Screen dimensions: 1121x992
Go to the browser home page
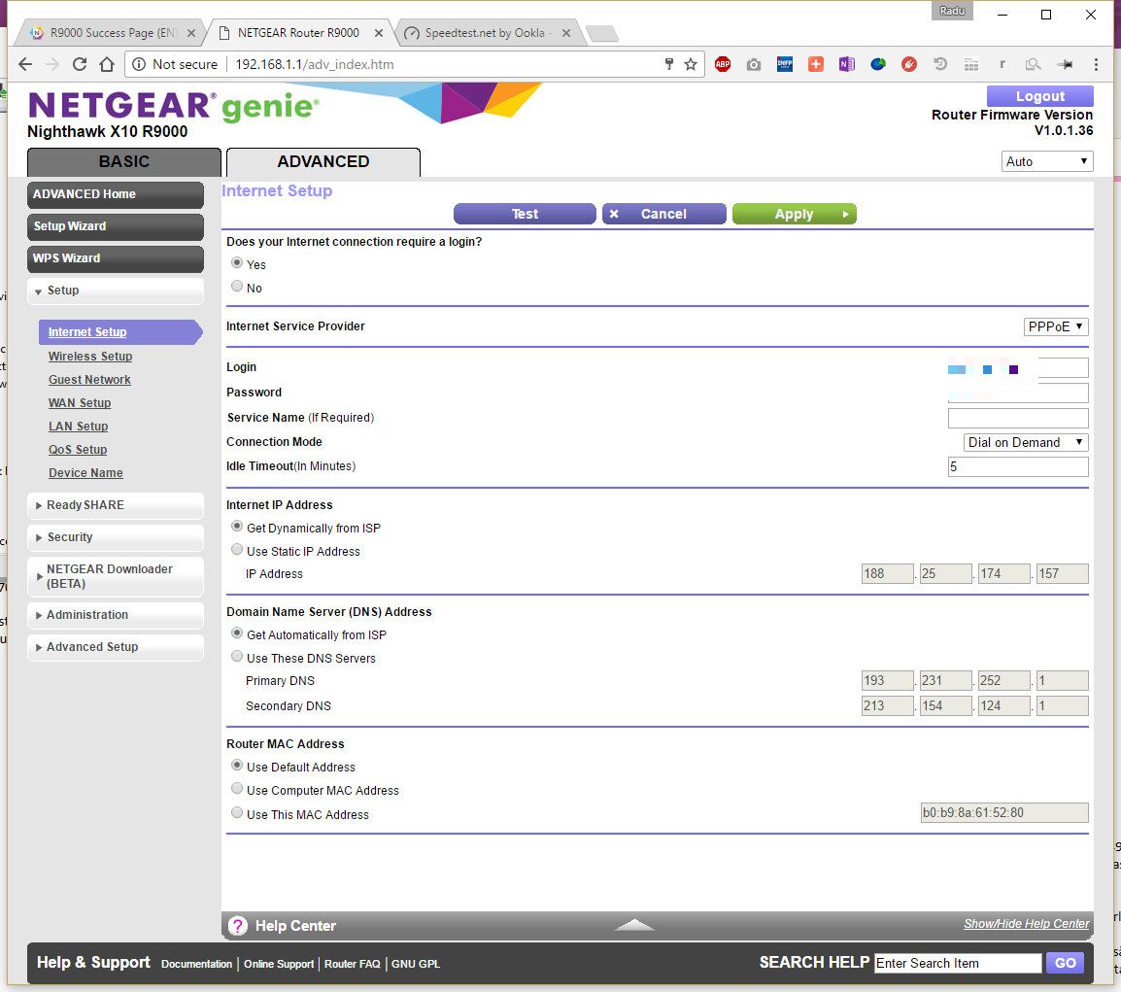[x=107, y=64]
